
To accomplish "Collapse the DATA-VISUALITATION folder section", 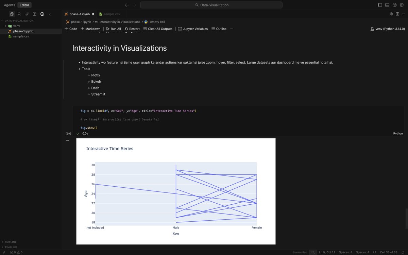I will tap(31, 21).
